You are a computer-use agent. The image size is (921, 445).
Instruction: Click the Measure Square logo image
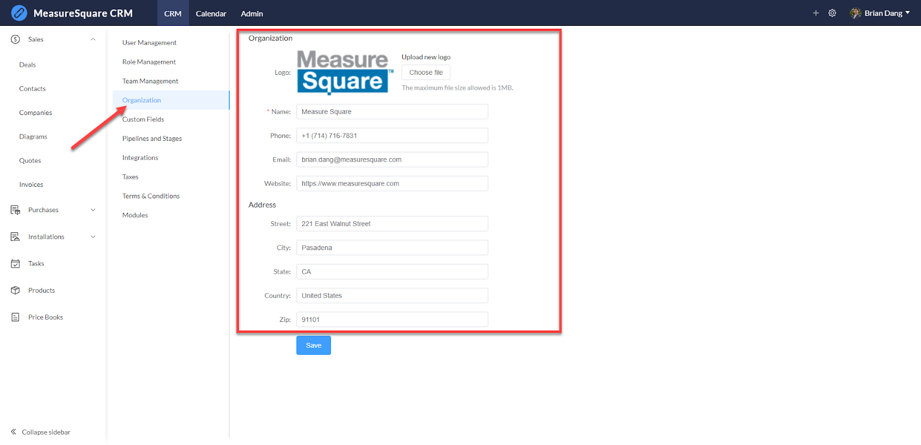pos(345,72)
